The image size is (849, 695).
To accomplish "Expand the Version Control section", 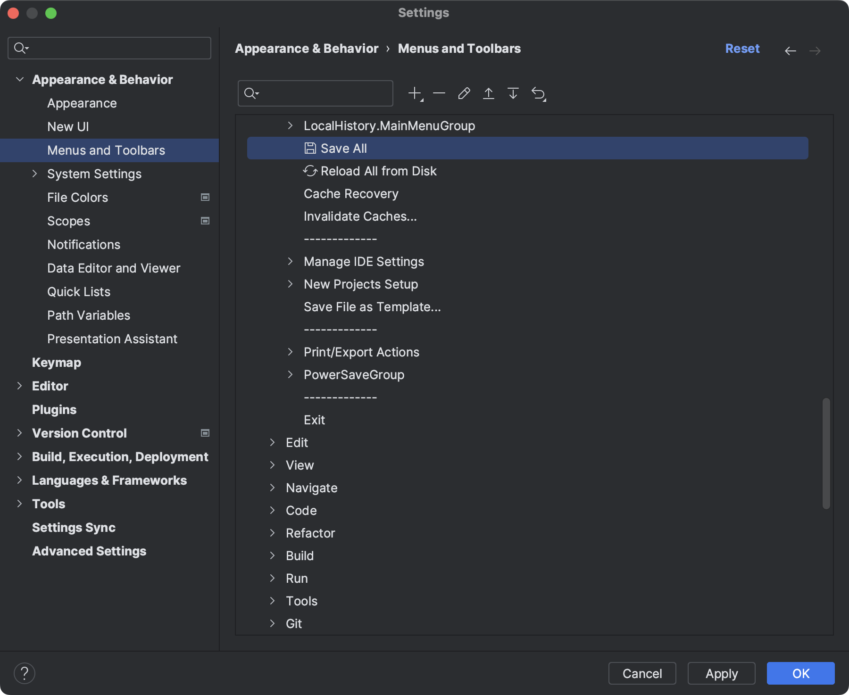I will click(x=19, y=433).
